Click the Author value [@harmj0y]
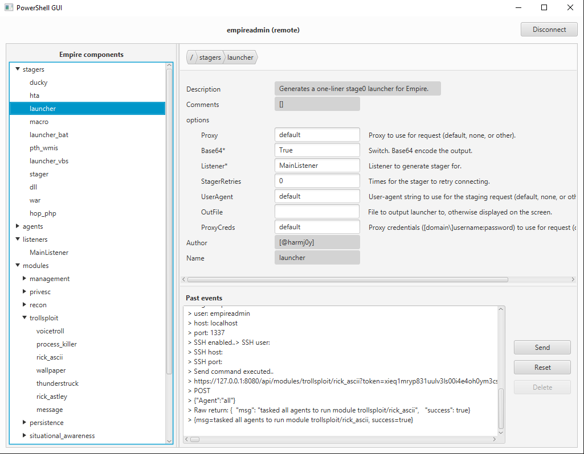This screenshot has height=454, width=584. coord(317,242)
